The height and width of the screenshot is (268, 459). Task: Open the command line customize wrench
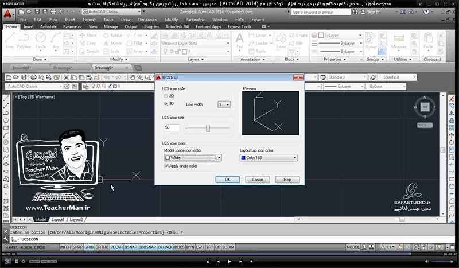(6, 239)
